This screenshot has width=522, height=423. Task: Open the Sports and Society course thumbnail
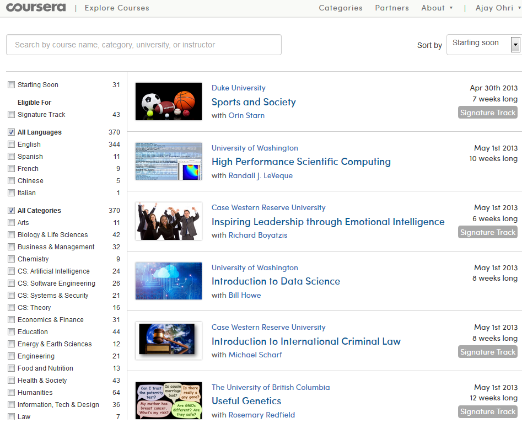169,101
